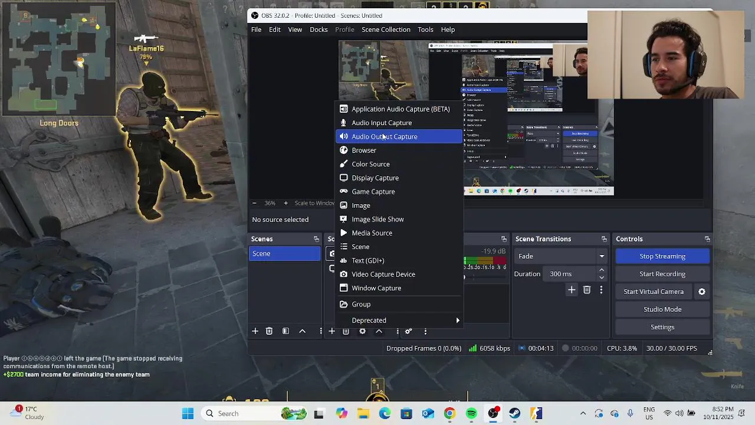The image size is (755, 425).
Task: Open source properties gear icon
Action: click(362, 331)
